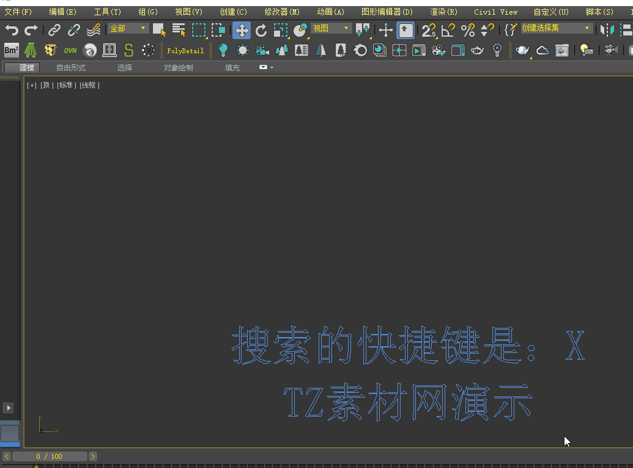The height and width of the screenshot is (468, 633).
Task: Click the green S plugin icon
Action: point(129,51)
